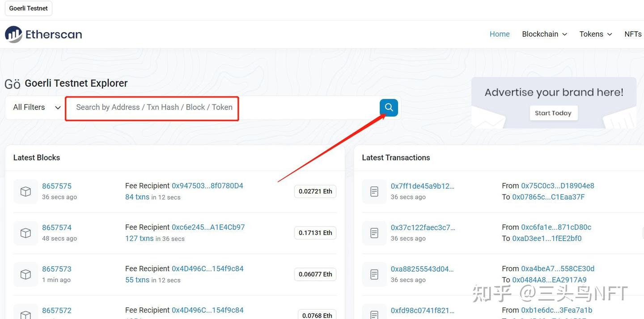Open recipient address 0xaD3ee1...1fEE2bf0
This screenshot has height=319, width=644.
(x=547, y=239)
